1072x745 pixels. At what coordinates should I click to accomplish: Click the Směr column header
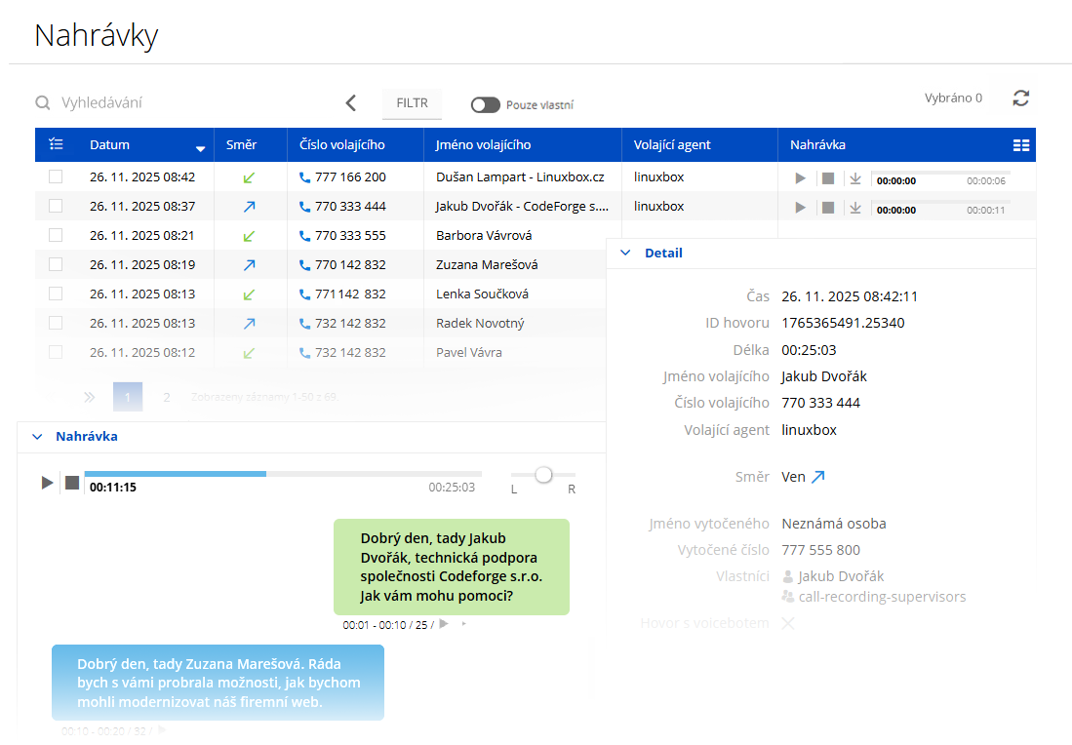coord(241,144)
